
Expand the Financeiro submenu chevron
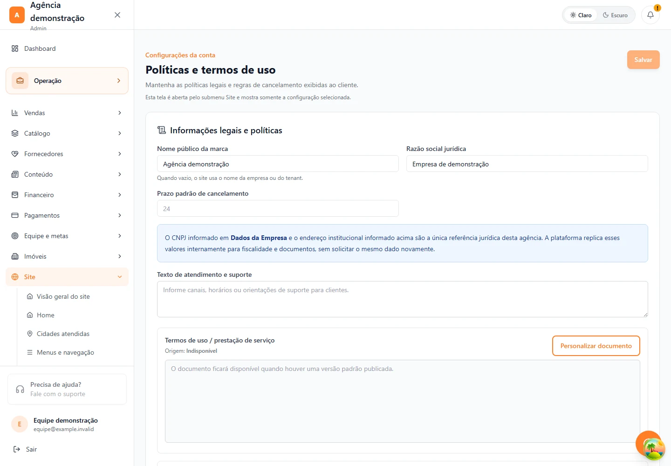120,195
